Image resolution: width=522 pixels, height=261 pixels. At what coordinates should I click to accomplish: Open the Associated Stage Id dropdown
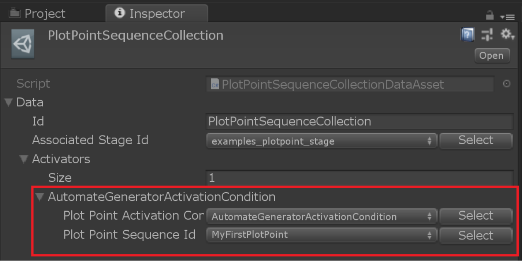coord(322,140)
